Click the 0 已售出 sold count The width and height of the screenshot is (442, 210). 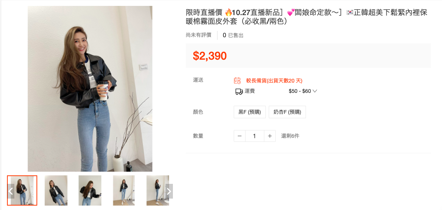tap(233, 35)
